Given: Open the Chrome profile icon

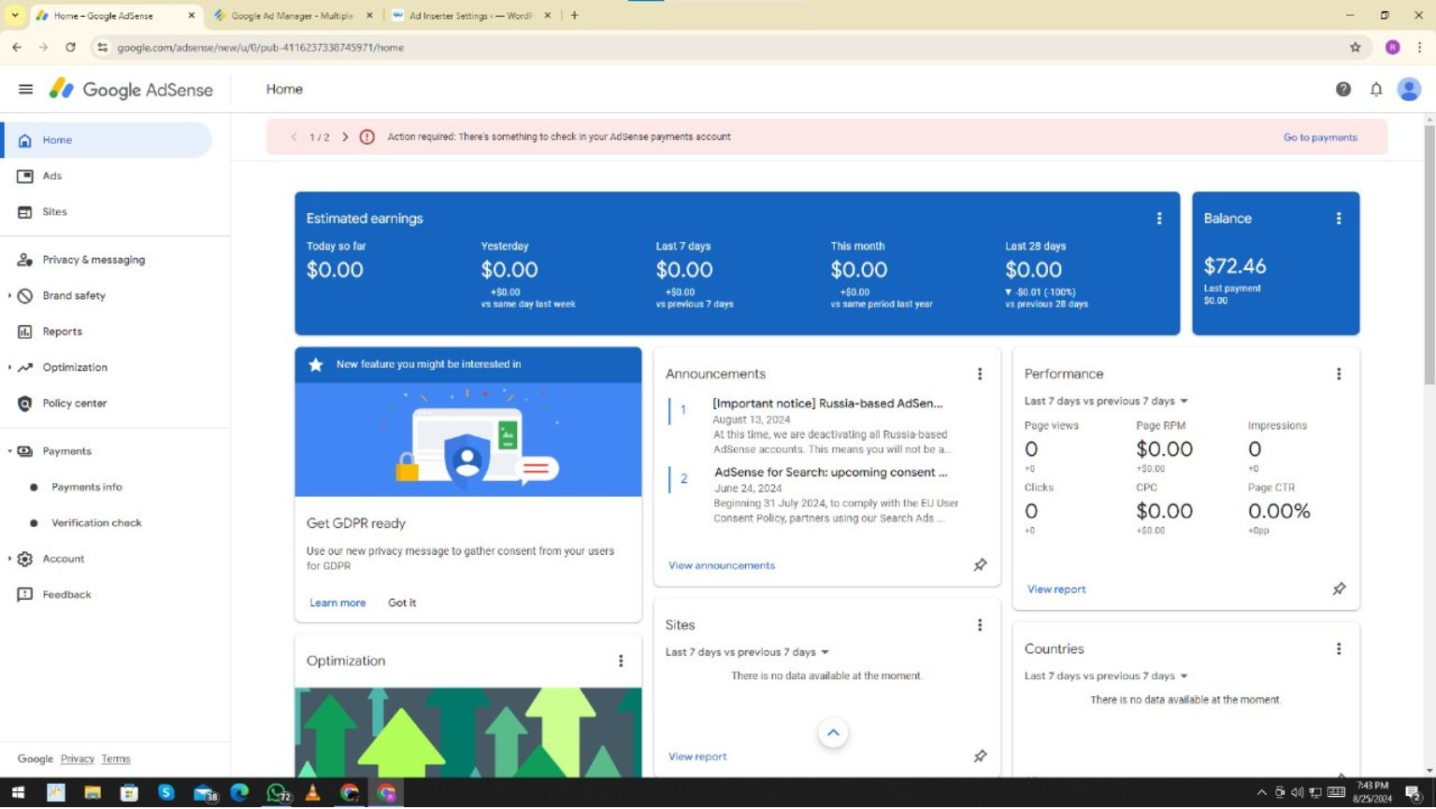Looking at the screenshot, I should (1392, 48).
